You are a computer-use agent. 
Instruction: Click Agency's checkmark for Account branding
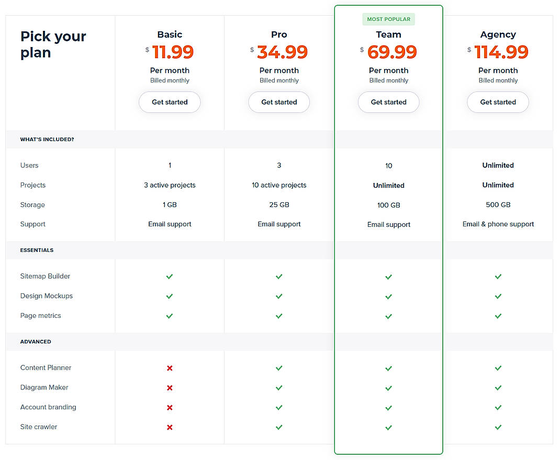point(498,407)
